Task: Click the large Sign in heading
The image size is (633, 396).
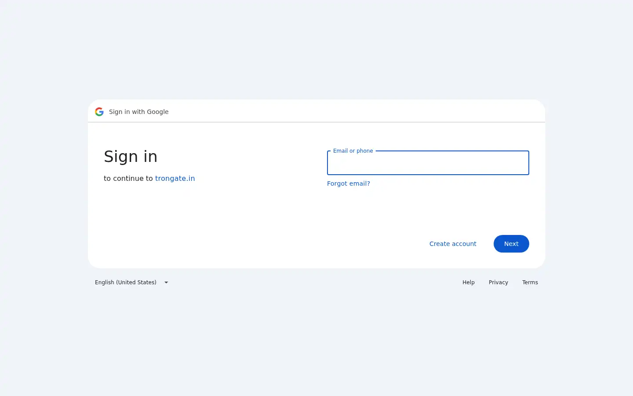Action: tap(131, 157)
